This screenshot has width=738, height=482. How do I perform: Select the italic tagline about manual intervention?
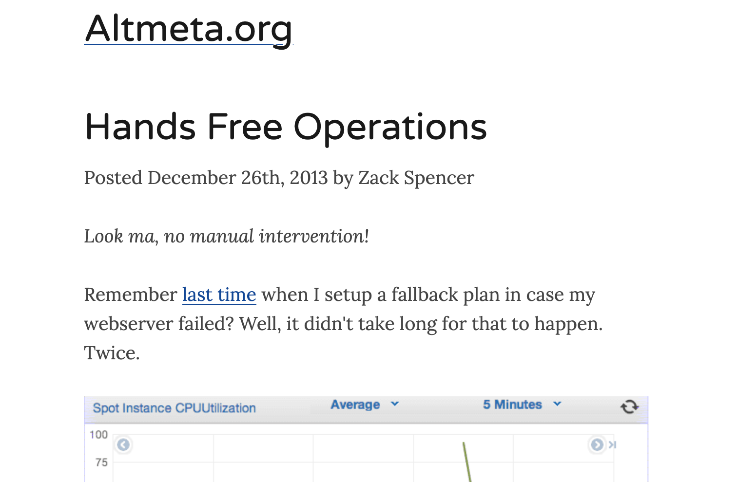226,236
